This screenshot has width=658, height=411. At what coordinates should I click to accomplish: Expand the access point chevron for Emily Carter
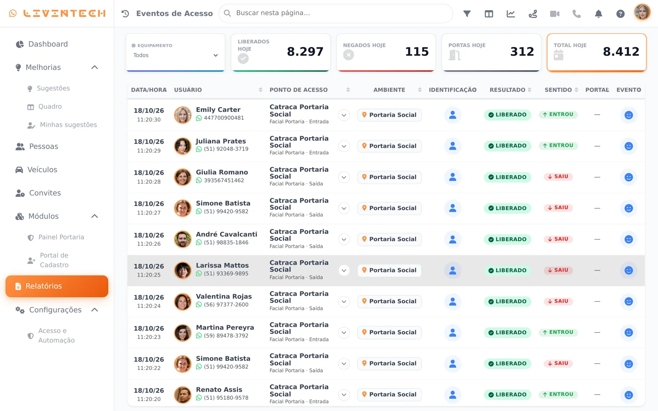tap(344, 115)
